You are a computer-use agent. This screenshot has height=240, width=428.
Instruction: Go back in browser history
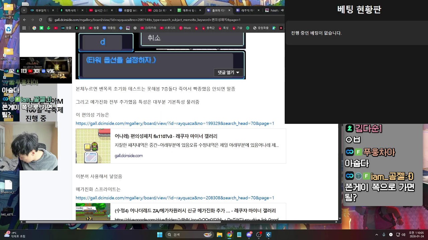[24, 20]
